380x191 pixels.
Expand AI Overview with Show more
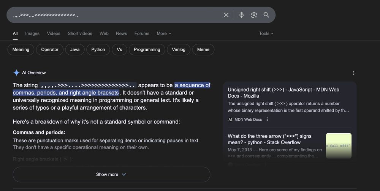111,174
